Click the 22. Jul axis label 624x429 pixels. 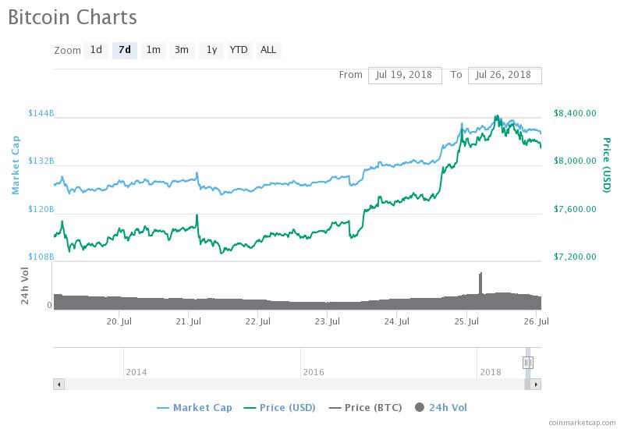tap(258, 321)
